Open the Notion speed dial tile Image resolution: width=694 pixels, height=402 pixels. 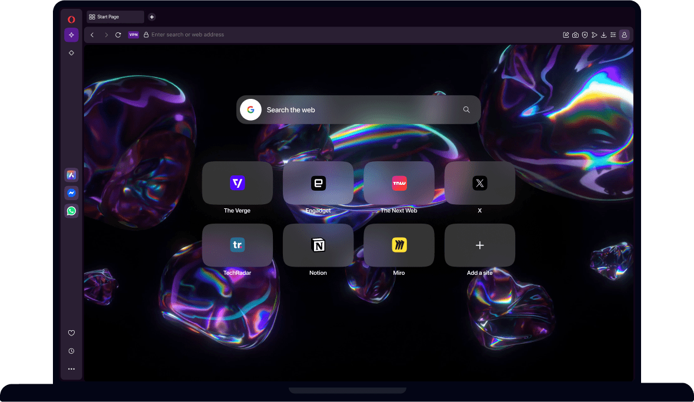coord(318,245)
